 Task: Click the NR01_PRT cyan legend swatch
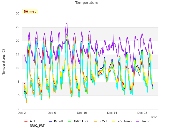(26, 126)
